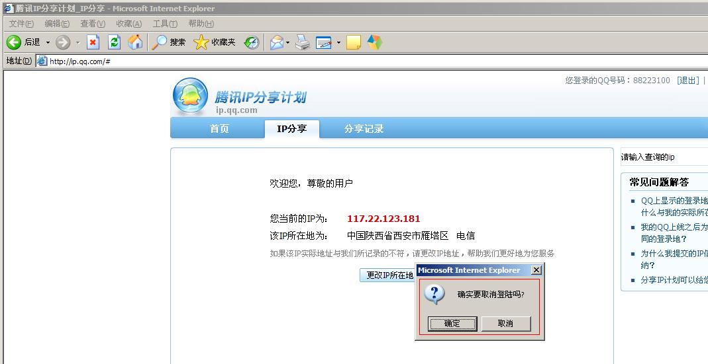Open the 工具(T) menu
The image size is (708, 364).
tap(165, 23)
